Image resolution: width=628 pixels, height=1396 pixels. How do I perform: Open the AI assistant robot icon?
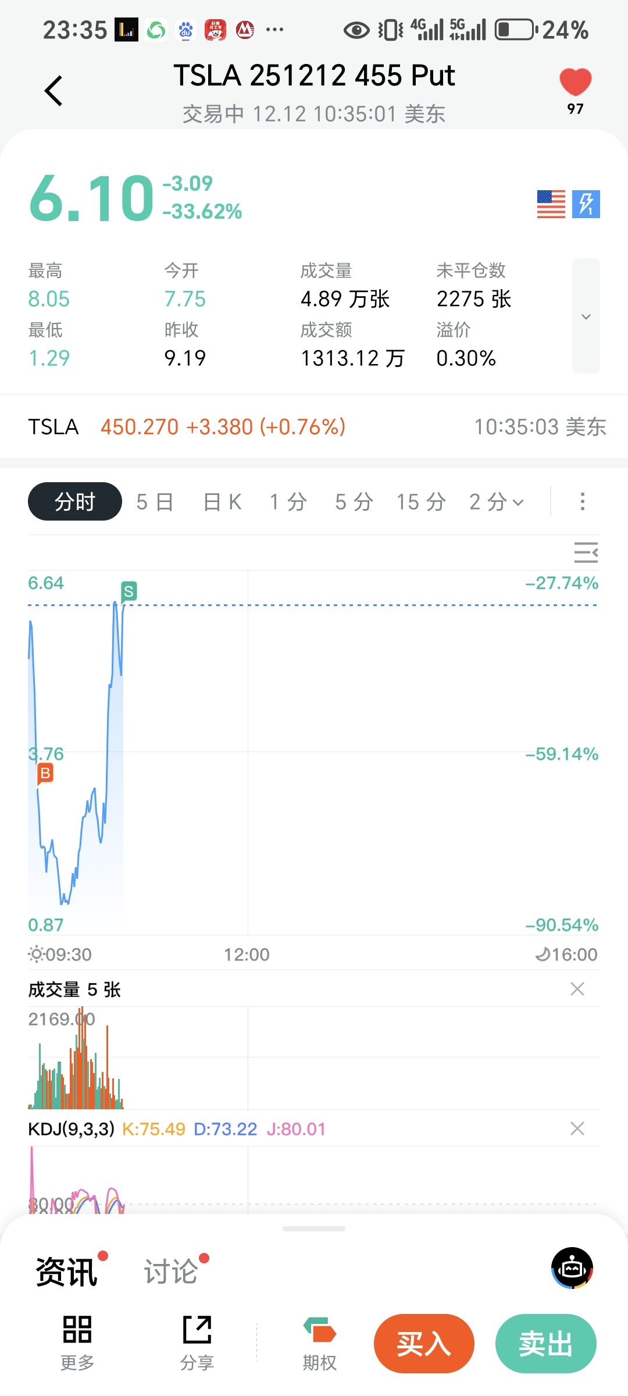point(572,1268)
